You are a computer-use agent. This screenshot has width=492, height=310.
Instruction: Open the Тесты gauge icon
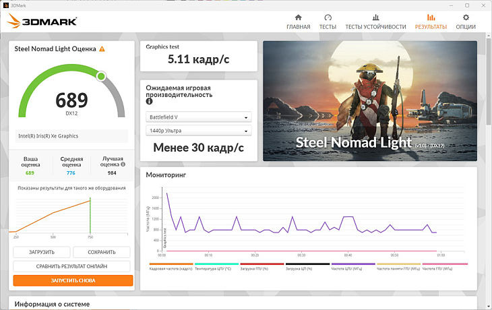tap(328, 18)
